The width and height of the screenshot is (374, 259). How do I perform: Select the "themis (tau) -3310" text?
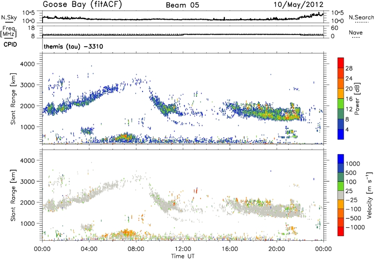[x=73, y=46]
